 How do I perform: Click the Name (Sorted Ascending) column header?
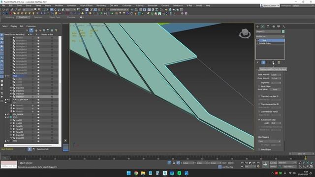(x=14, y=34)
